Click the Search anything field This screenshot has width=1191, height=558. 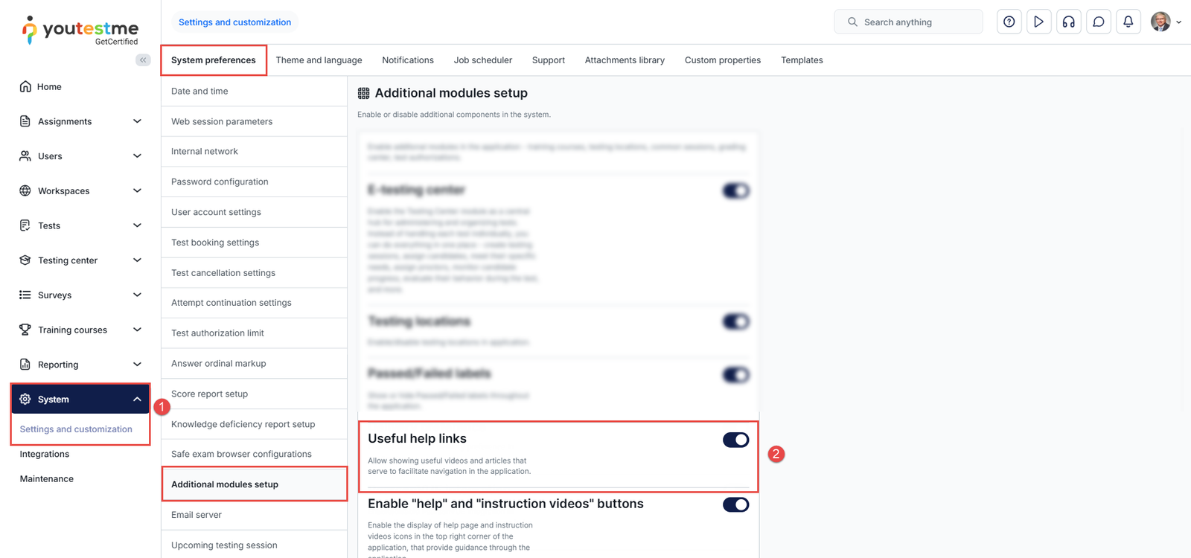point(908,22)
